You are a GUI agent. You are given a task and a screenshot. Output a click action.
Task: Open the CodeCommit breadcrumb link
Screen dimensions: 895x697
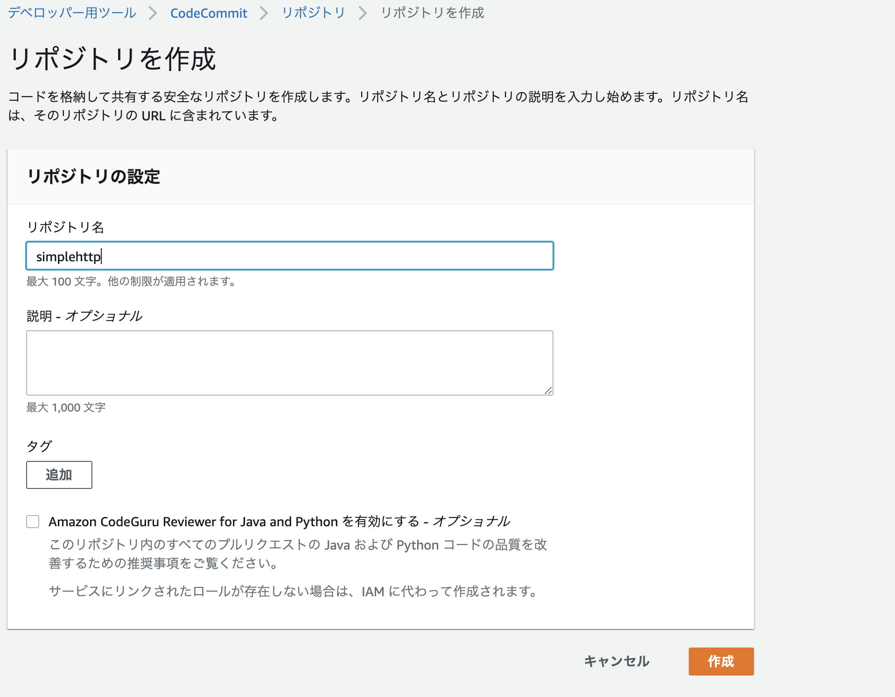tap(209, 13)
